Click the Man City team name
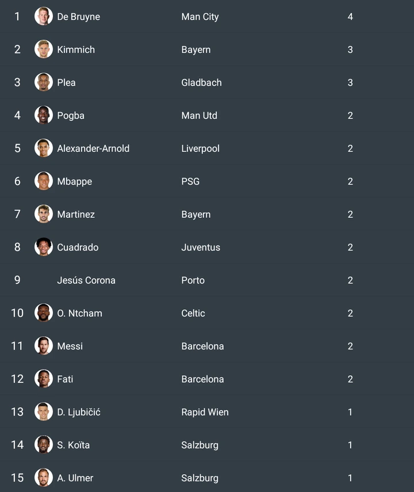 [x=200, y=17]
